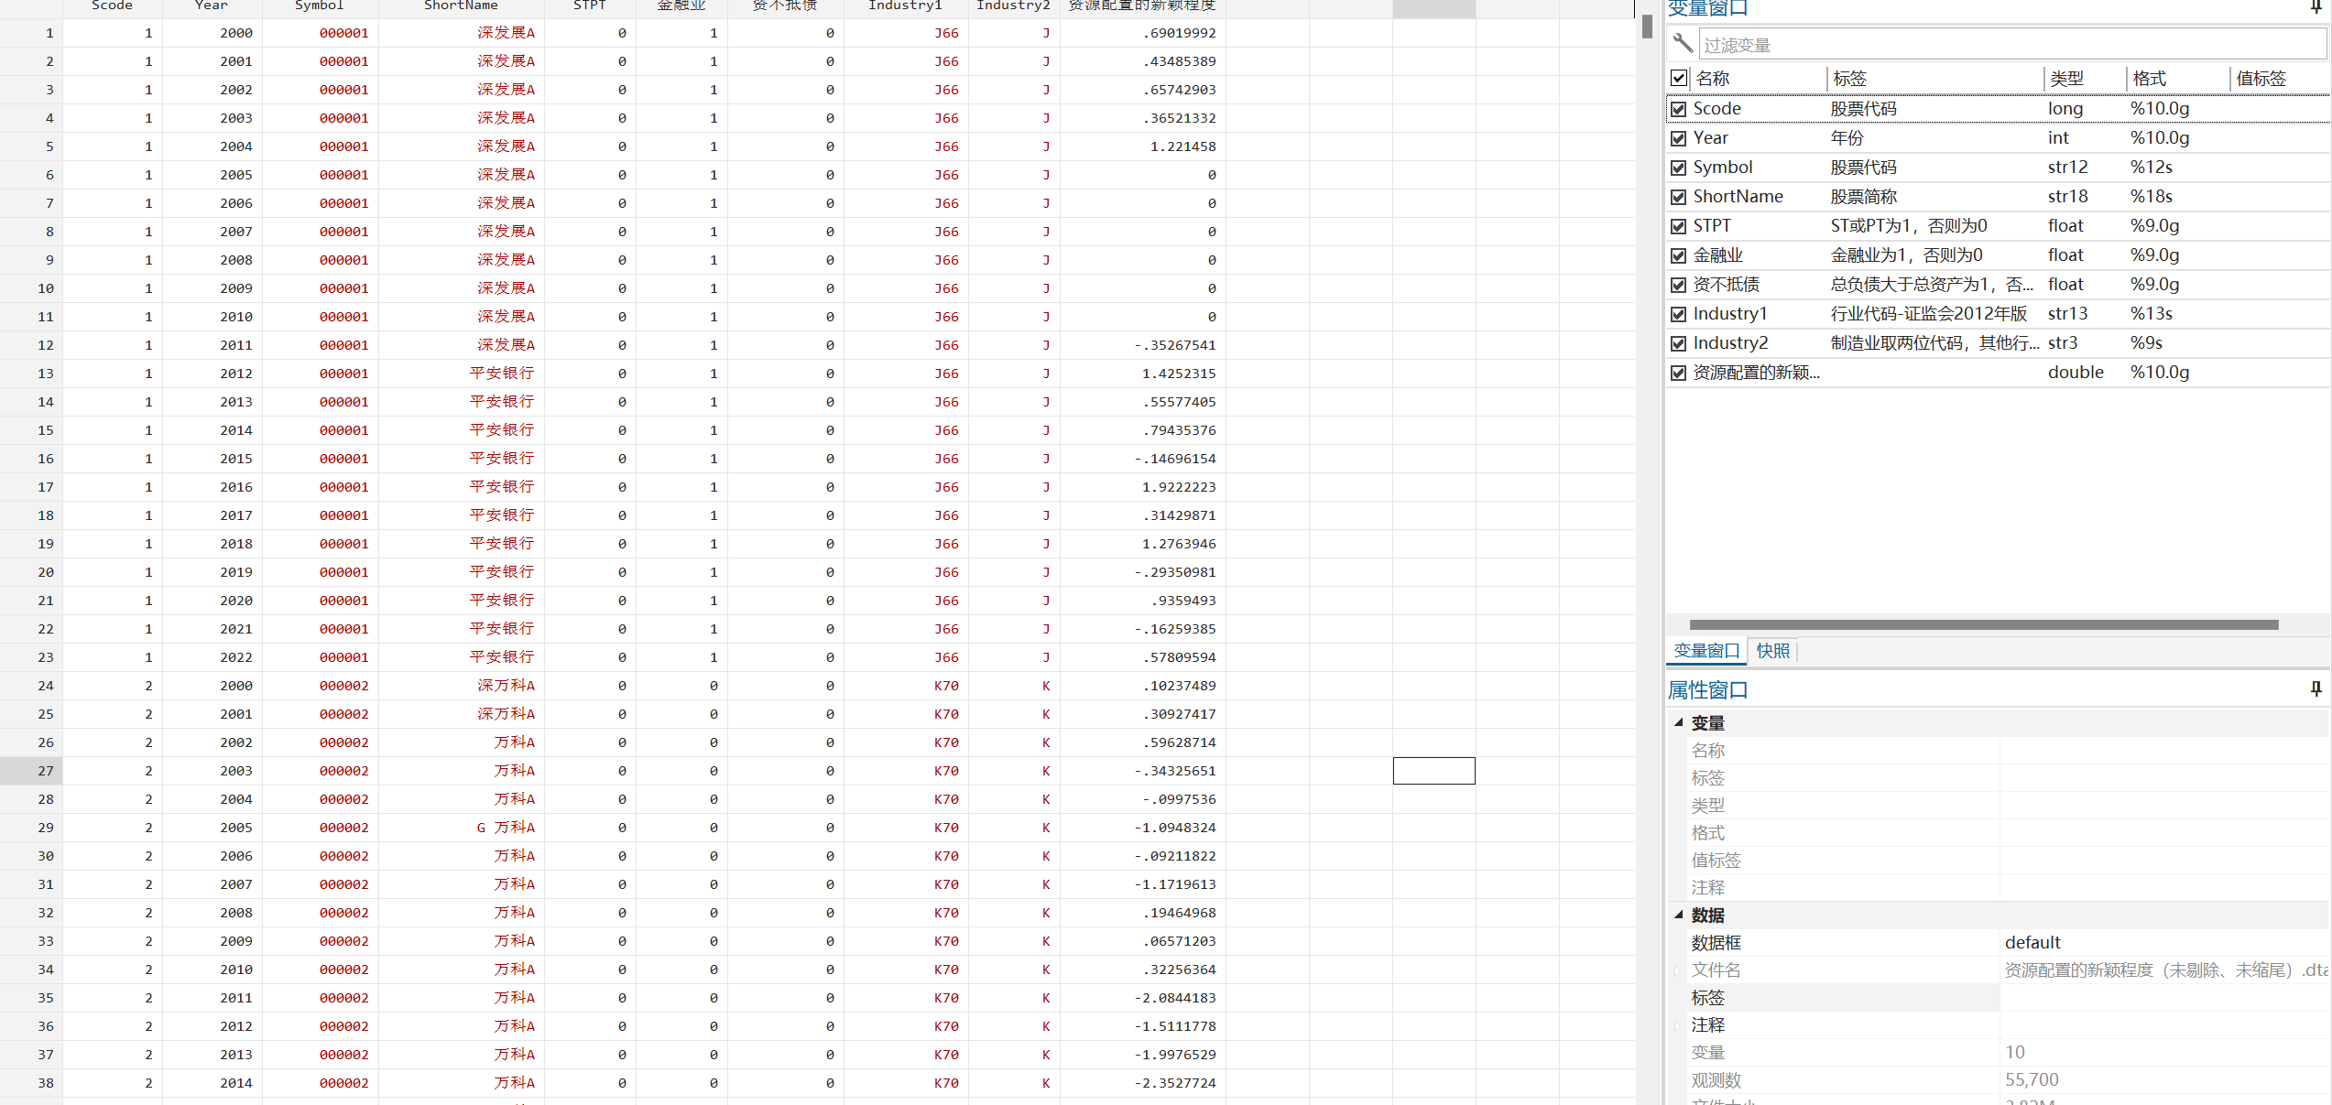This screenshot has height=1105, width=2332.
Task: Click the wrench icon beside variable filter
Action: (1683, 43)
